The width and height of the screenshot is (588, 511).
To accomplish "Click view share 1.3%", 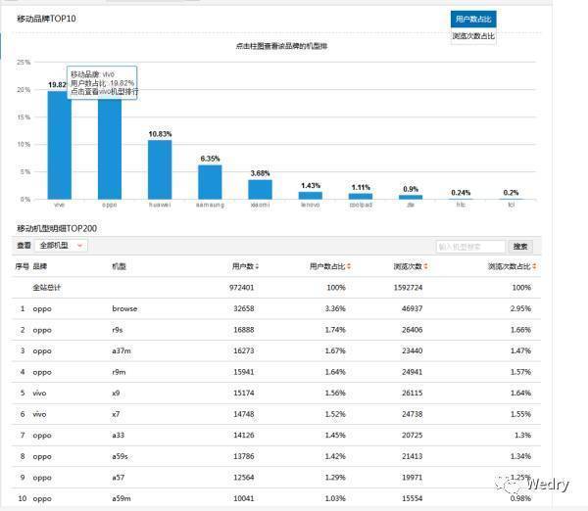I will click(x=522, y=436).
